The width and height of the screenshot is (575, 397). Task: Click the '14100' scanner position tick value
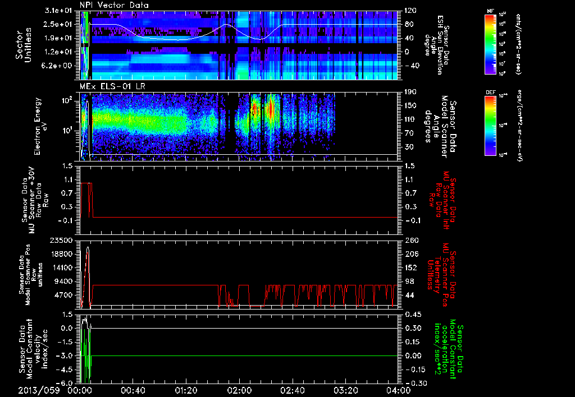click(x=61, y=268)
